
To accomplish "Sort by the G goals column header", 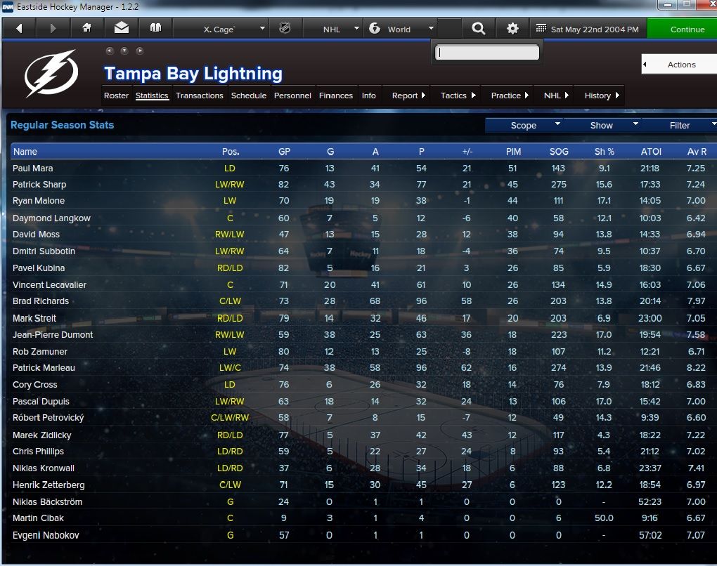I will (330, 152).
